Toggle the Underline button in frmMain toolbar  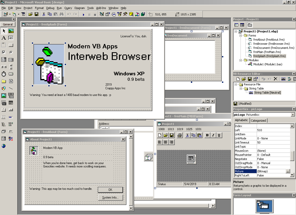click(219, 135)
